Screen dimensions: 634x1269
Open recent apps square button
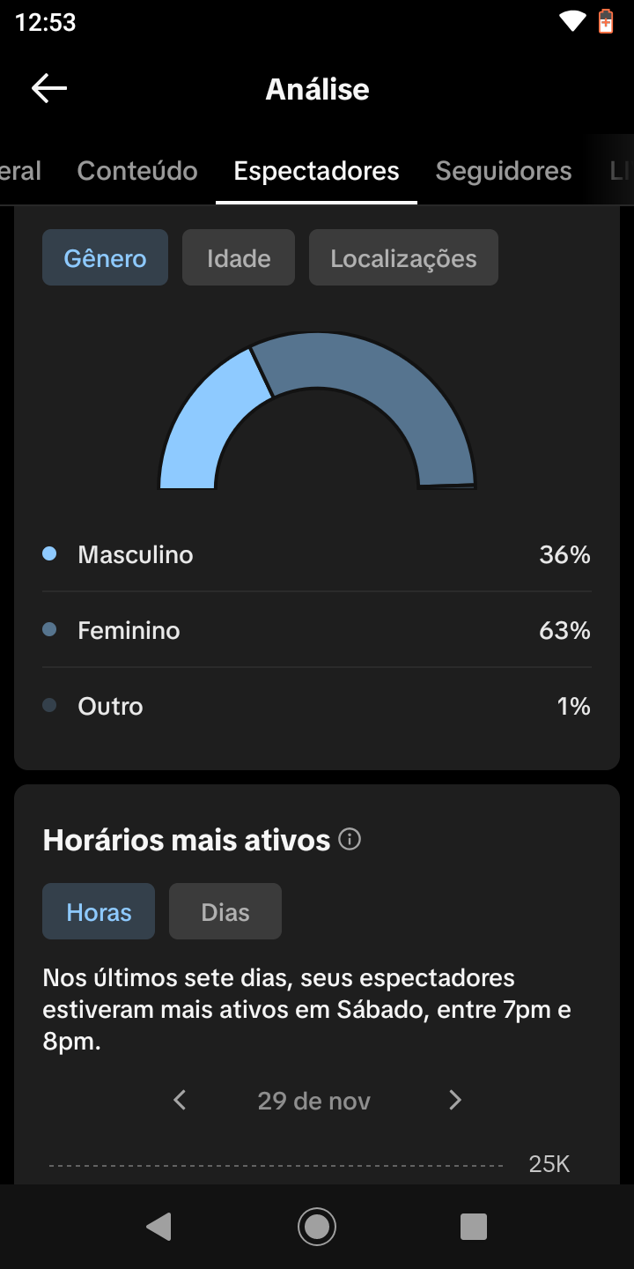click(474, 1227)
